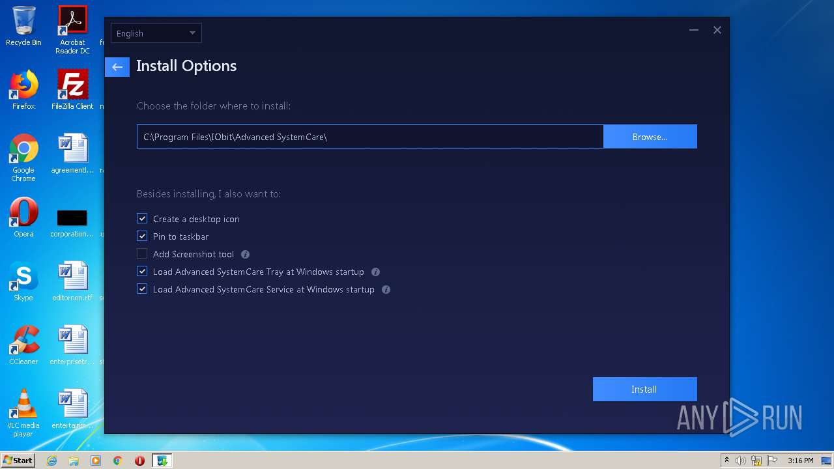Click info icon beside SystemCare Tray option
Screen dimensions: 834x469
click(x=375, y=272)
